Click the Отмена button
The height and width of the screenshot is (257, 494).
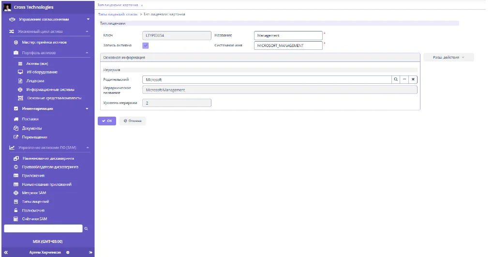click(132, 121)
